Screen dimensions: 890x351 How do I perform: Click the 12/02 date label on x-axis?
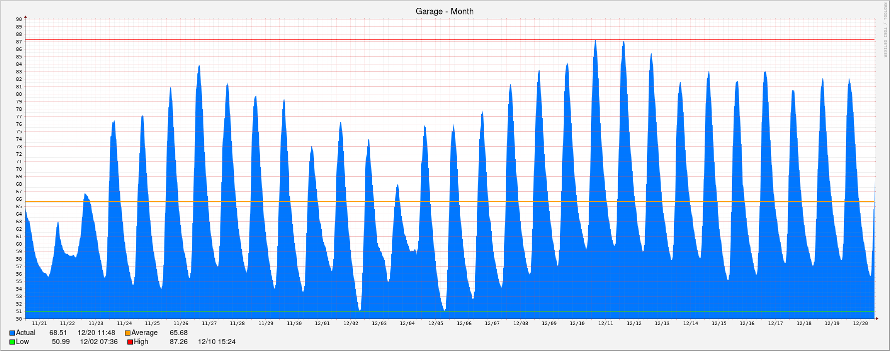click(351, 324)
